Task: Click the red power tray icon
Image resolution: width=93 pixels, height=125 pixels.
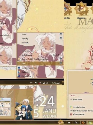Action: pyautogui.click(x=40, y=83)
